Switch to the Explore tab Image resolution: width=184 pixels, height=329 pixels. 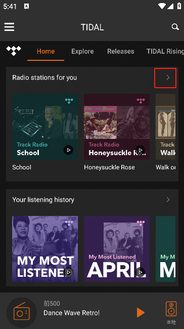pyautogui.click(x=82, y=51)
